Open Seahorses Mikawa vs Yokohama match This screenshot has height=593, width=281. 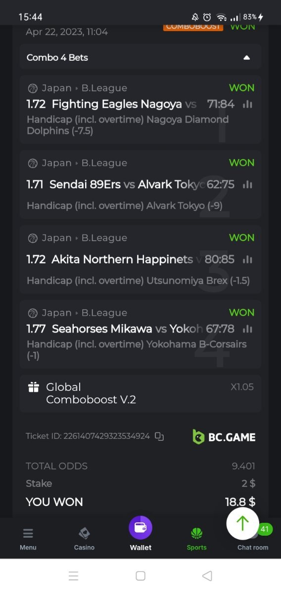pyautogui.click(x=127, y=329)
